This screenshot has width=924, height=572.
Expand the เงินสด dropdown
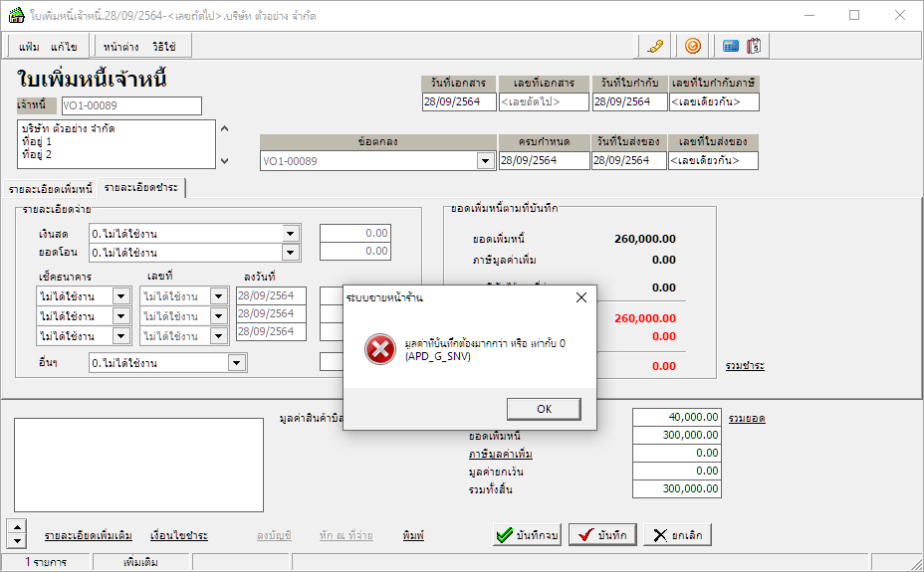[x=291, y=234]
